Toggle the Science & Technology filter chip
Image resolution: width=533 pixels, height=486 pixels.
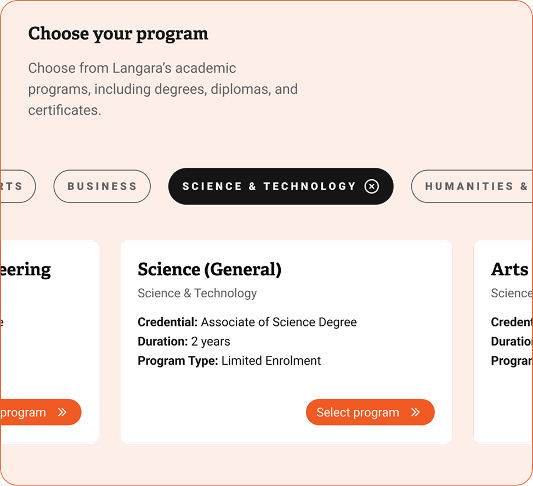(281, 187)
